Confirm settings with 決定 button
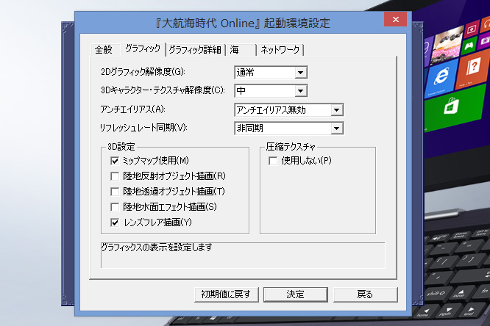Image resolution: width=490 pixels, height=326 pixels. click(x=296, y=294)
